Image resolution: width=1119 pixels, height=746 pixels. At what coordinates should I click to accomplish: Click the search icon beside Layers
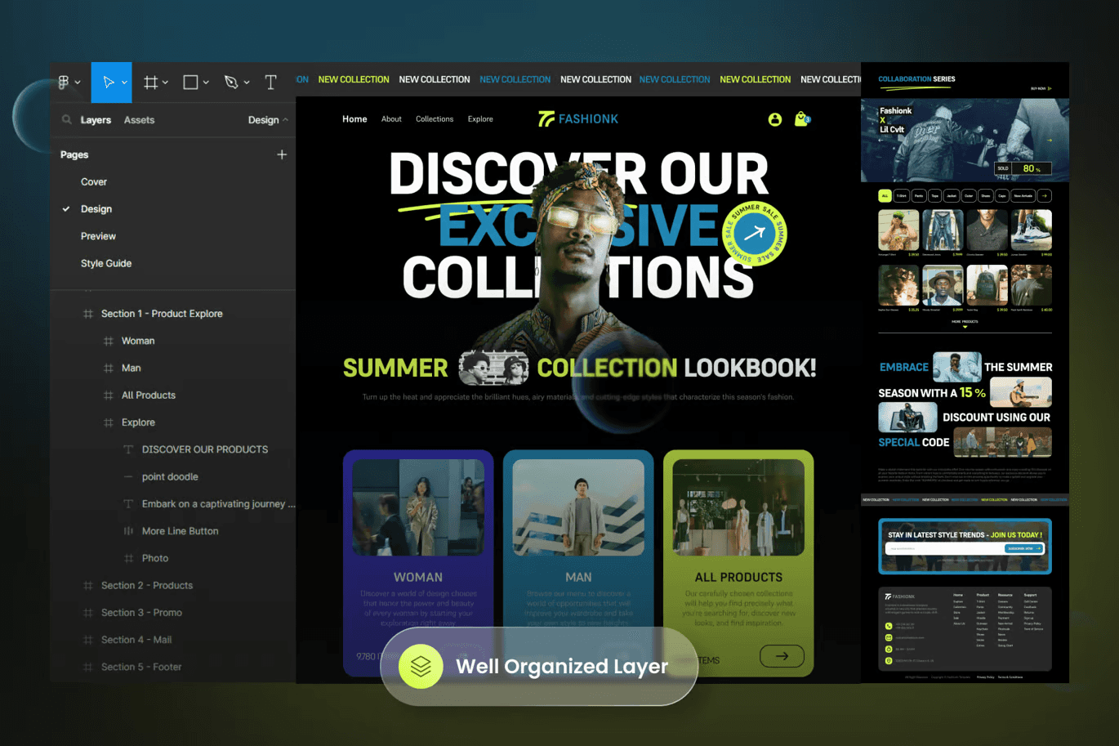(67, 120)
